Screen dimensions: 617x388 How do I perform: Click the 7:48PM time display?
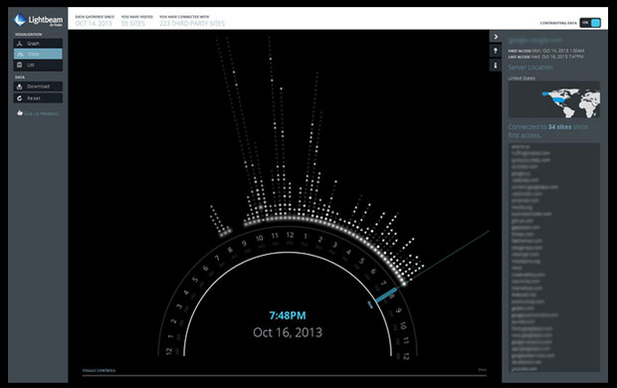pyautogui.click(x=288, y=315)
